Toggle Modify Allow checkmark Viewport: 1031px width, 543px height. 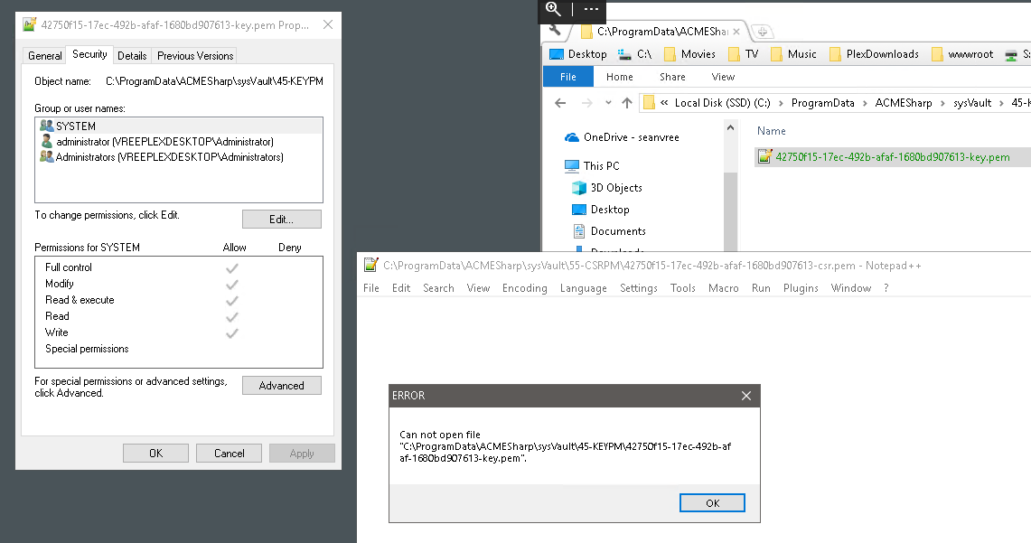pyautogui.click(x=232, y=285)
